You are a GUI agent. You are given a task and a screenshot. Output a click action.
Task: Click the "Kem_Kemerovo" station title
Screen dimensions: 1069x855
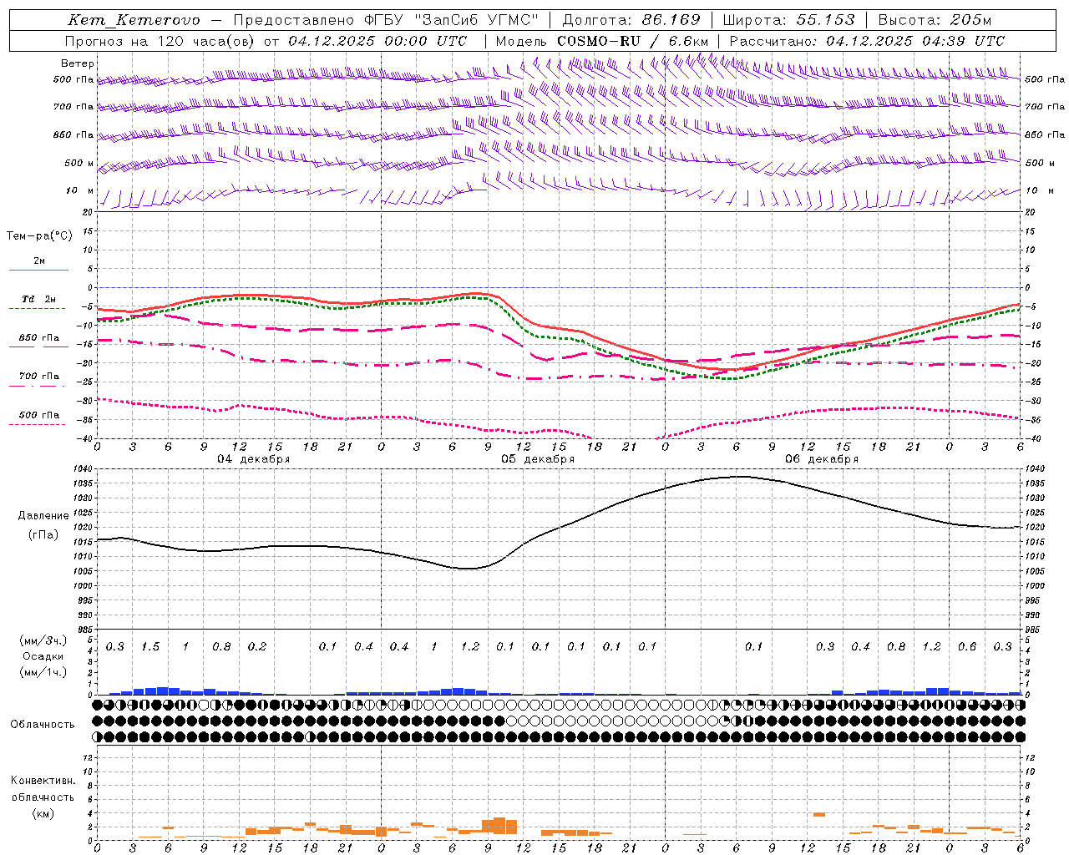tap(134, 20)
